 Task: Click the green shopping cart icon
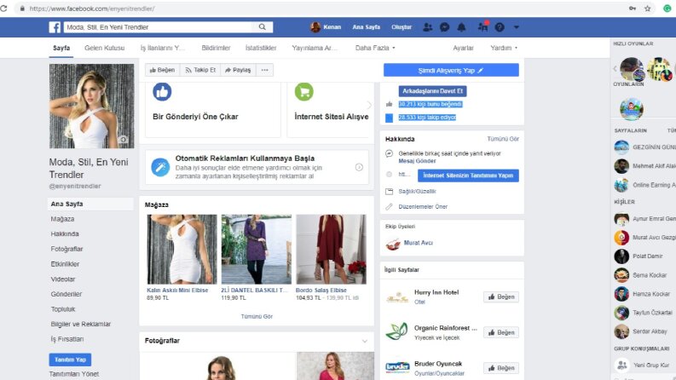[x=304, y=92]
